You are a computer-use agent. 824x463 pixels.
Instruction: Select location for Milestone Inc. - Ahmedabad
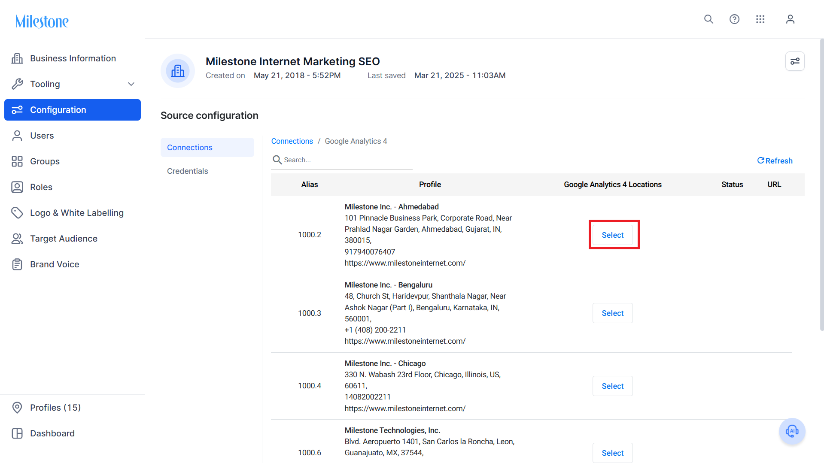(x=612, y=235)
